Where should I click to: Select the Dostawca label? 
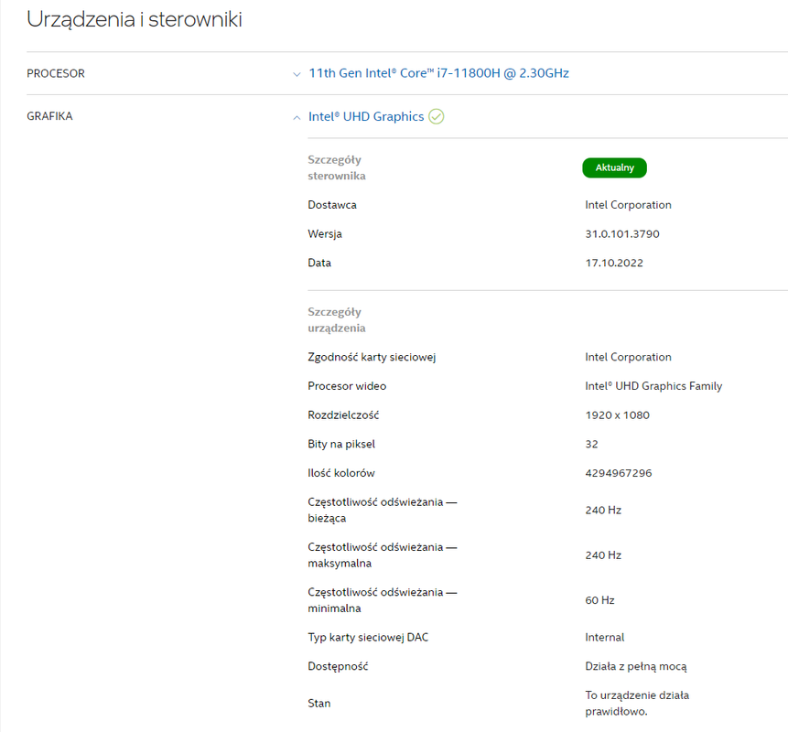(331, 205)
